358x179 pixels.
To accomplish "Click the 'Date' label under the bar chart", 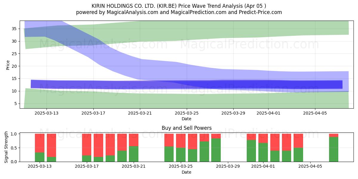I will pos(186,172).
